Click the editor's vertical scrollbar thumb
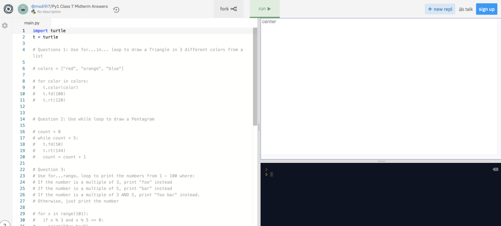 coord(255,74)
